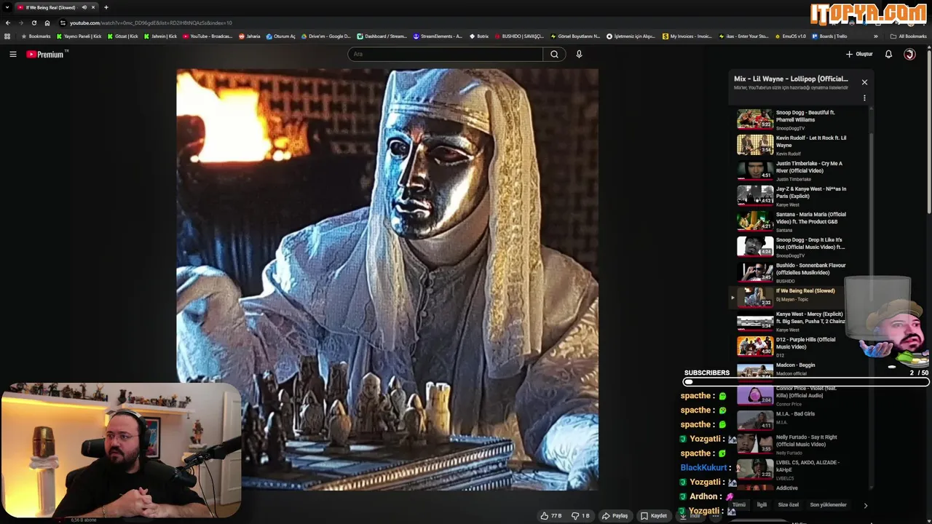The width and height of the screenshot is (932, 524).
Task: Open the Boards | Trello bookmark
Action: pyautogui.click(x=829, y=36)
